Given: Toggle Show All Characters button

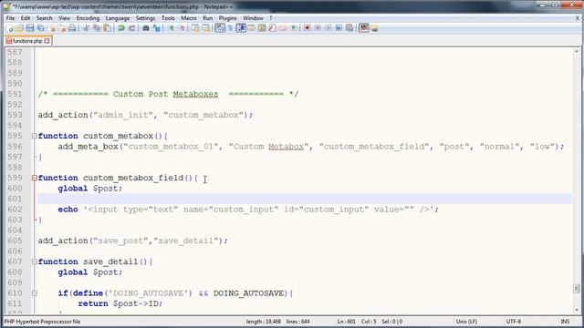Looking at the screenshot, I should point(230,28).
